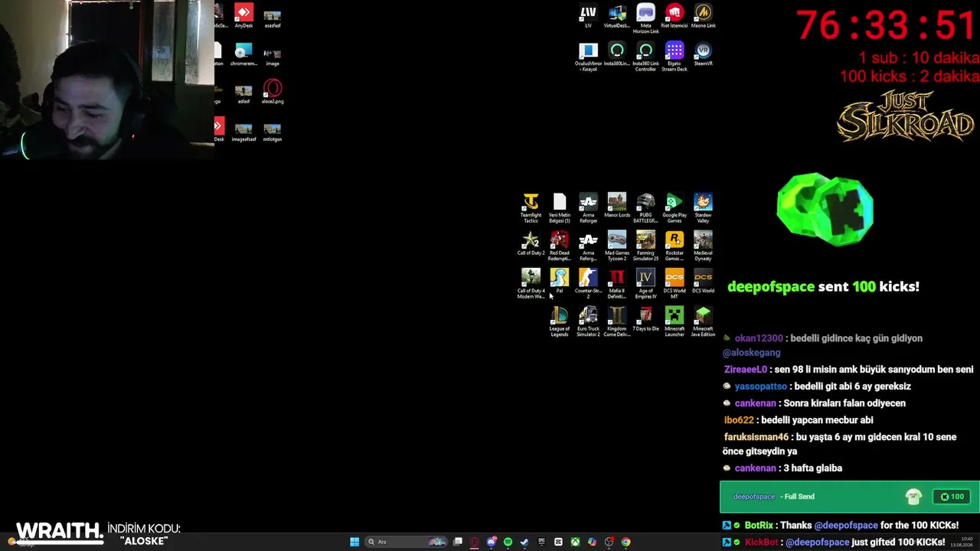
Task: Click username ZireaeeL0 in chat
Action: (x=746, y=370)
